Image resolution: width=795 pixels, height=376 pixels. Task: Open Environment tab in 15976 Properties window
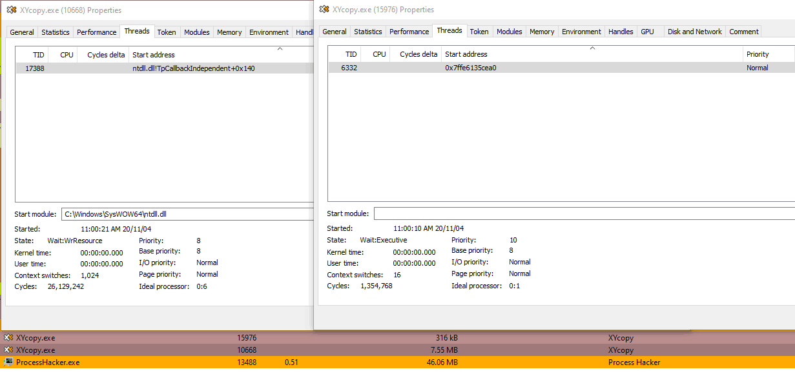pos(581,32)
